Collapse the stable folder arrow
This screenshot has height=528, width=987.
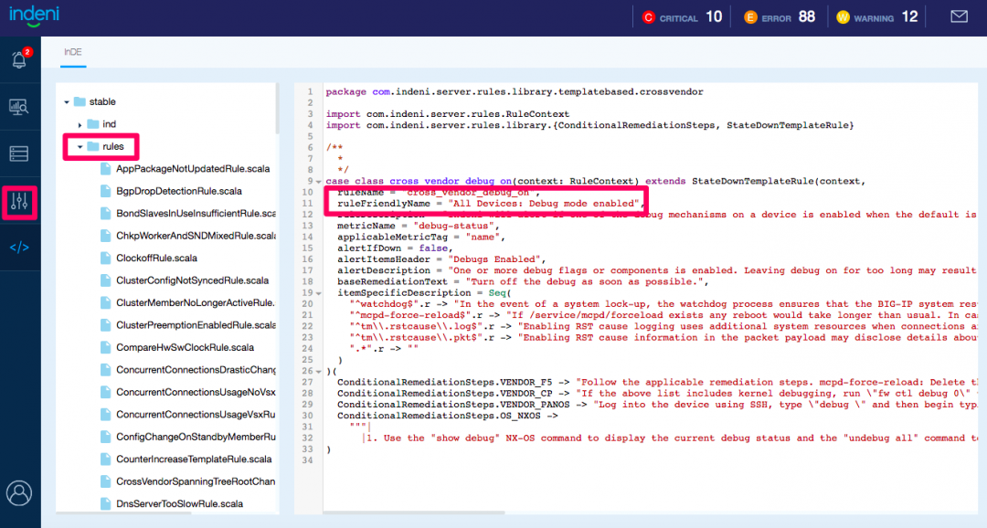click(x=66, y=101)
